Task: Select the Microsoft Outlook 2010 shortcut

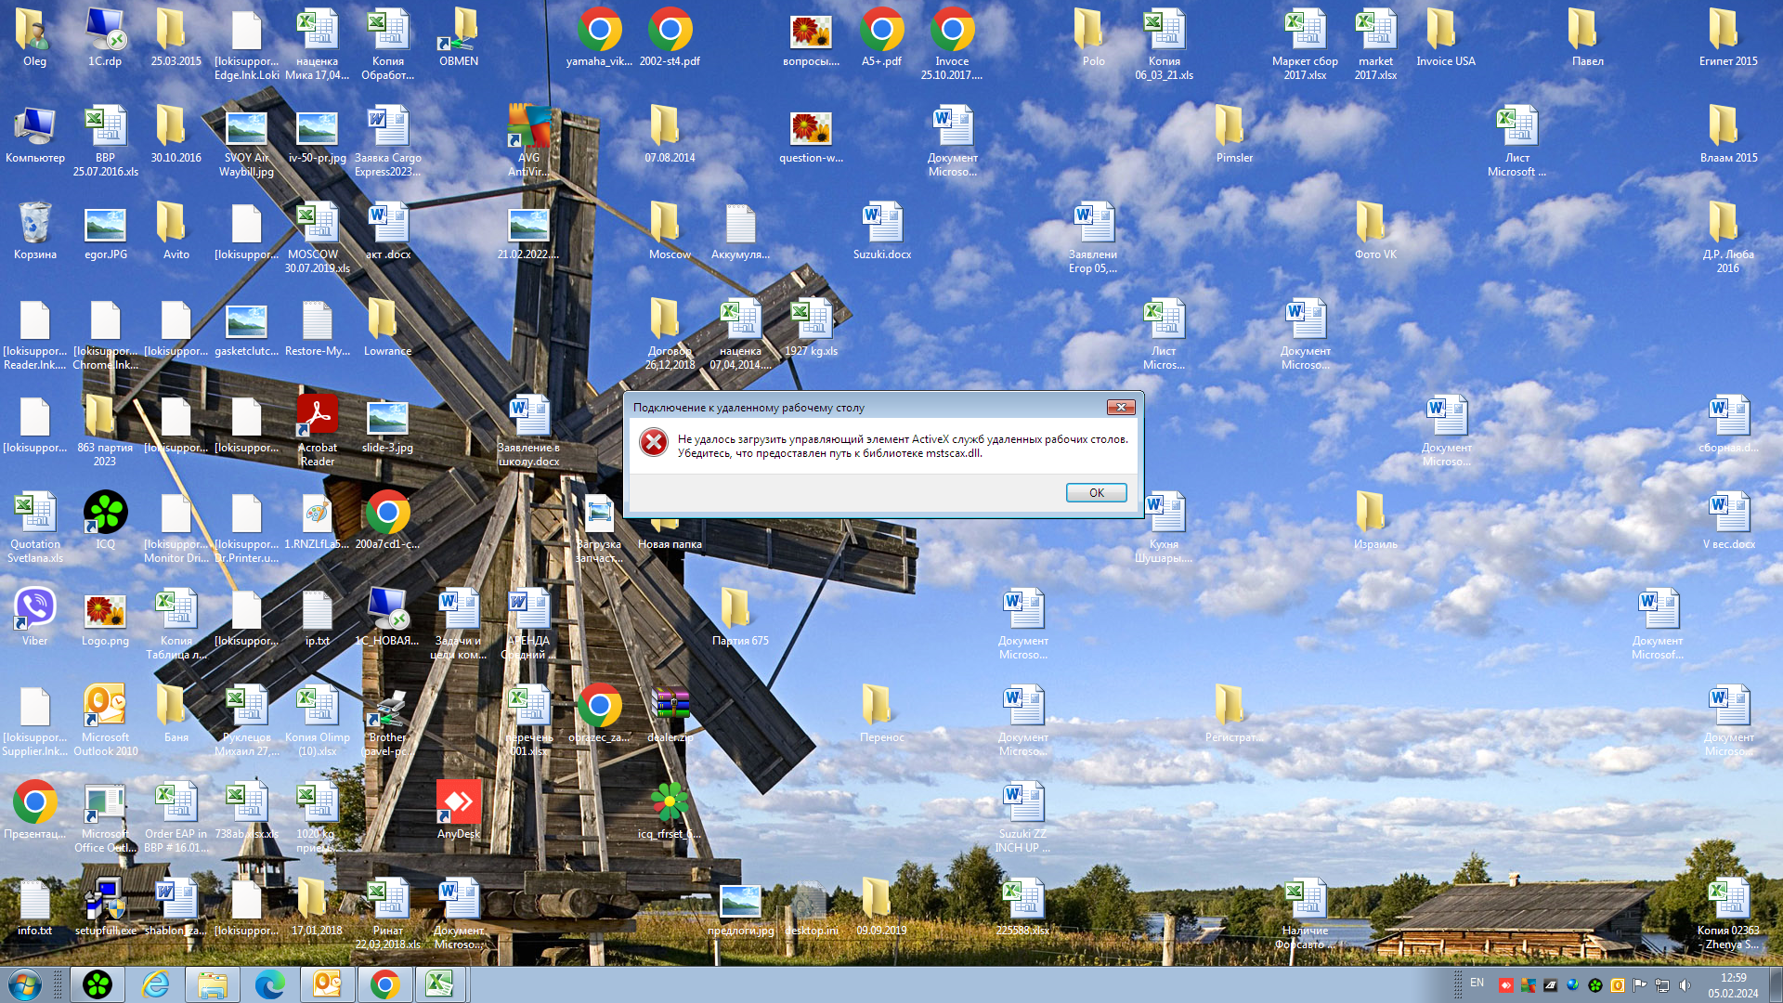Action: (x=106, y=720)
